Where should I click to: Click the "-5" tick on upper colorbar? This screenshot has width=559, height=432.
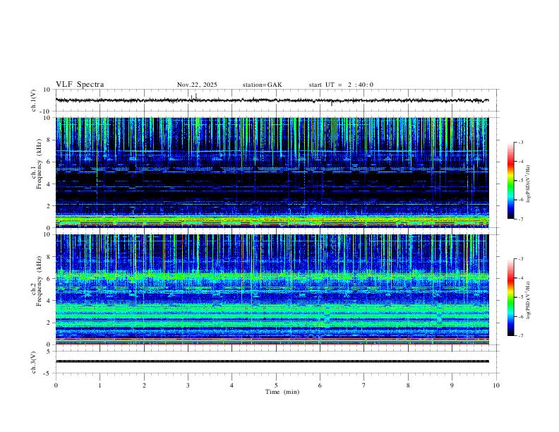pos(521,181)
